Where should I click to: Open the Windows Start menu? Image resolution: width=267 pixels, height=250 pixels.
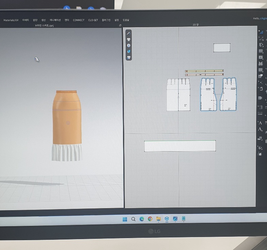coord(125,219)
